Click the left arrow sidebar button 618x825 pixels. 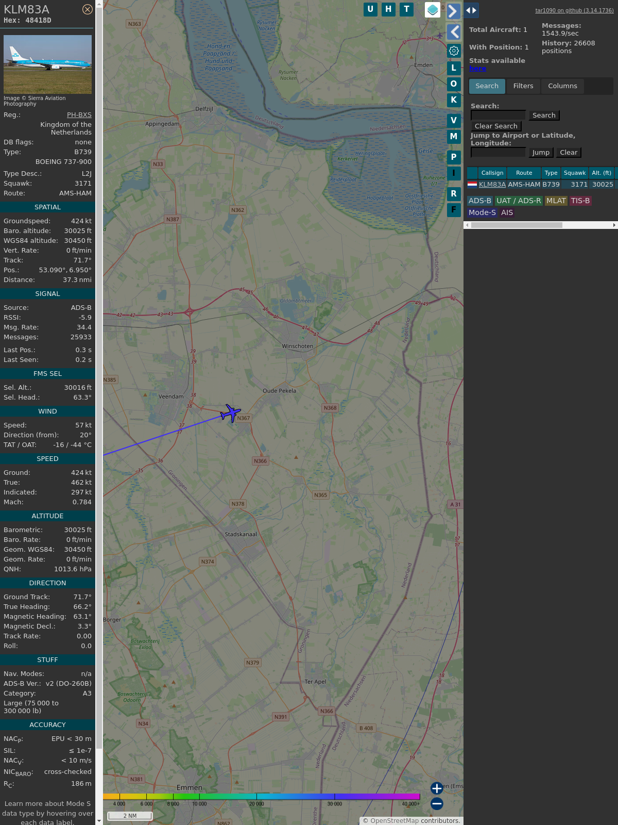[x=453, y=32]
